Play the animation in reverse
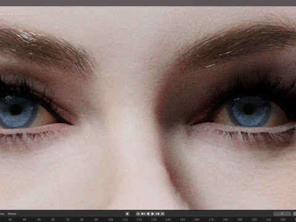The image size is (296, 222). 148,214
